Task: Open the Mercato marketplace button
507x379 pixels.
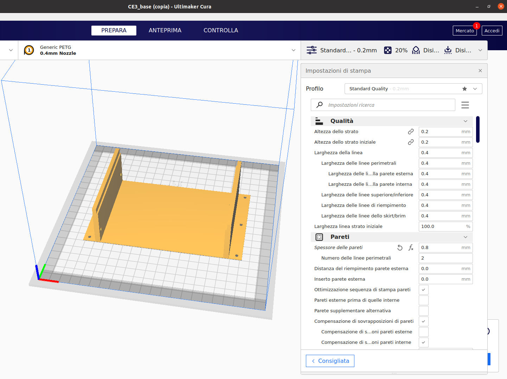Action: (464, 31)
